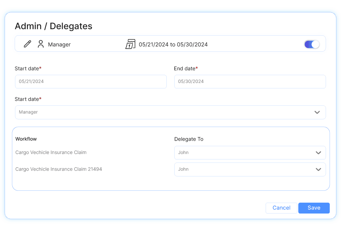Open Delegate To dropdown for Claim 21494
The width and height of the screenshot is (341, 238).
click(x=250, y=169)
